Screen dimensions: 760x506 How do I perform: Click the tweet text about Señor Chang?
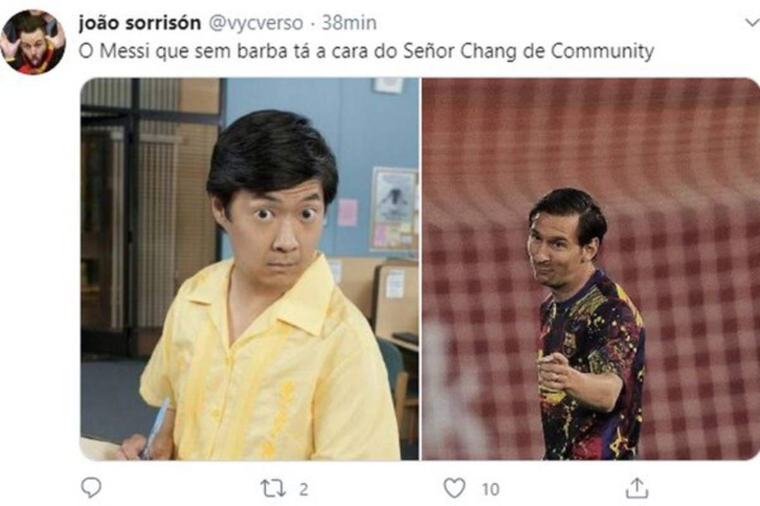[366, 52]
